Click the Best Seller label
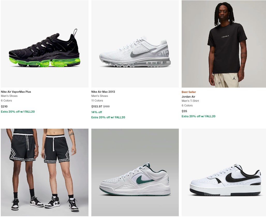Screen dimensions: 266x217 [189, 92]
